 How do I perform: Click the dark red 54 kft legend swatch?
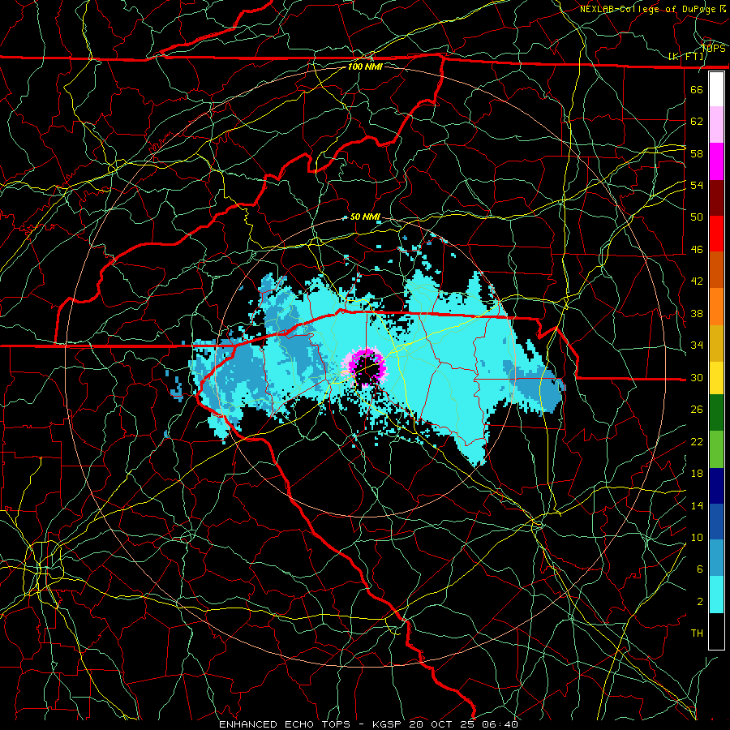click(x=716, y=198)
